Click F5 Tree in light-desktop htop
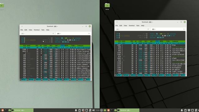 click(51, 80)
